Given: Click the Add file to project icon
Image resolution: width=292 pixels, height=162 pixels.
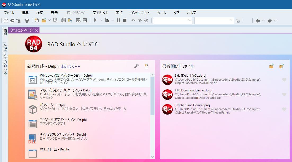Looking at the screenshot, I should point(78,20).
